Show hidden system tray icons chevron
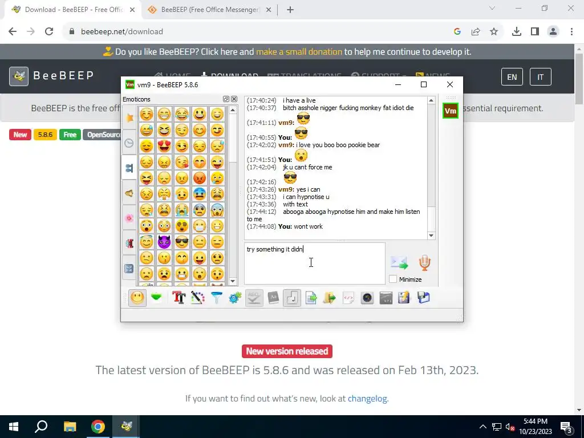Screen dimensions: 584x438 pyautogui.click(x=482, y=427)
